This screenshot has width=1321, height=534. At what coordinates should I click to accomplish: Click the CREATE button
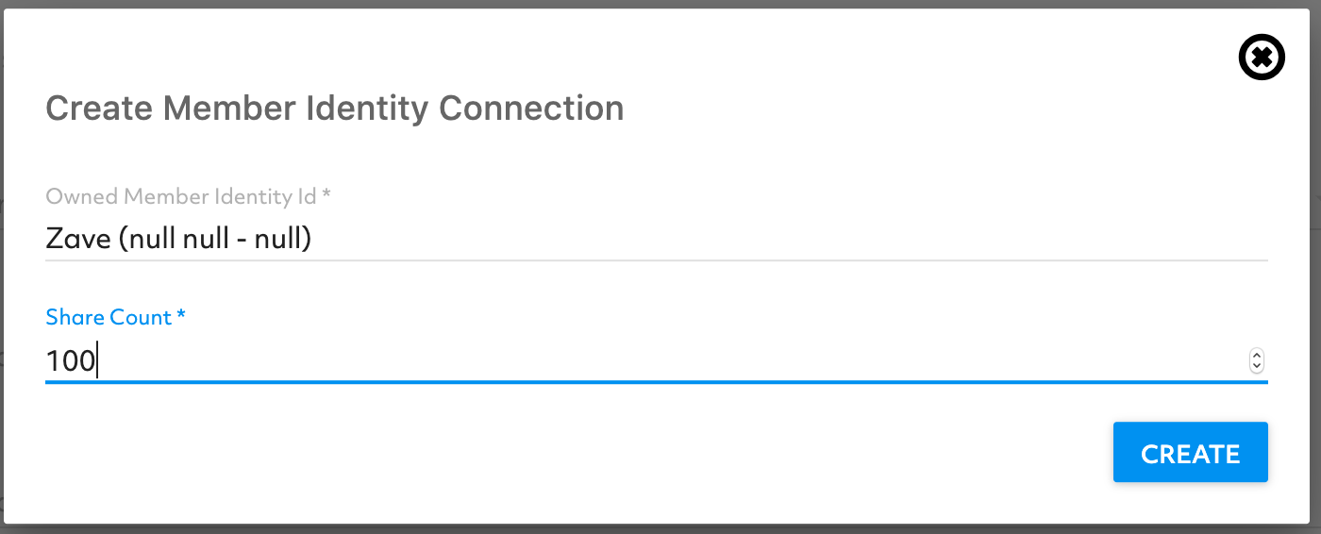tap(1190, 453)
